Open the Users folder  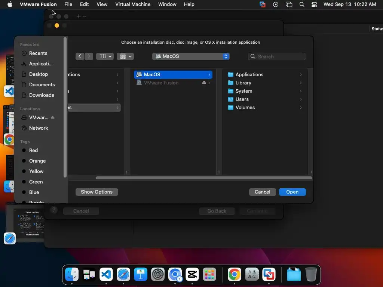[x=265, y=99]
